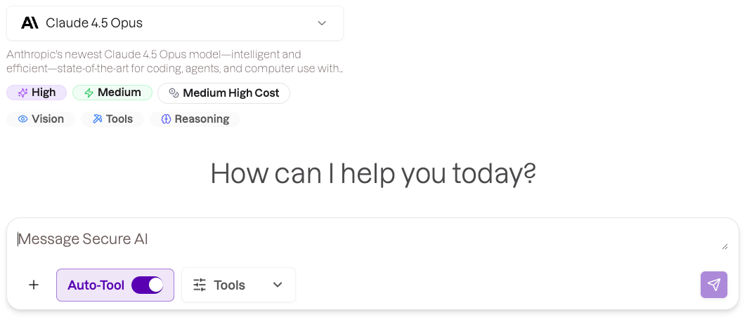Image resolution: width=752 pixels, height=324 pixels.
Task: Click the sliders icon on Tools dropdown
Action: tap(200, 285)
